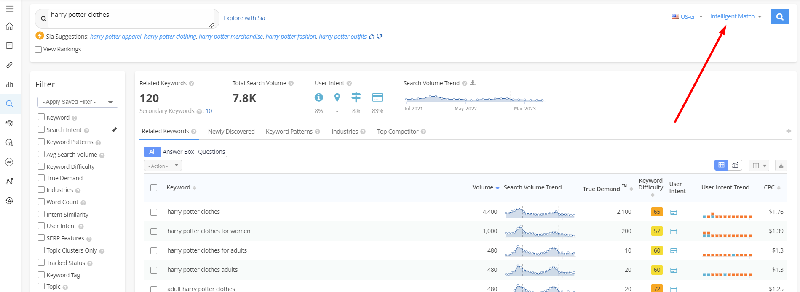
Task: Switch to the Keyword Patterns tab
Action: coord(289,132)
